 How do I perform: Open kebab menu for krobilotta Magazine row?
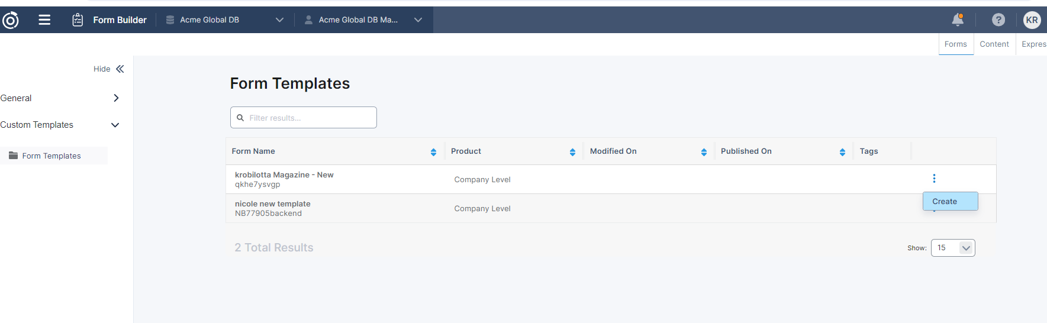click(934, 179)
